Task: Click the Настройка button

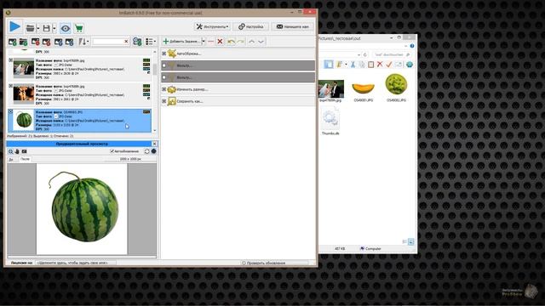Action: pos(251,26)
